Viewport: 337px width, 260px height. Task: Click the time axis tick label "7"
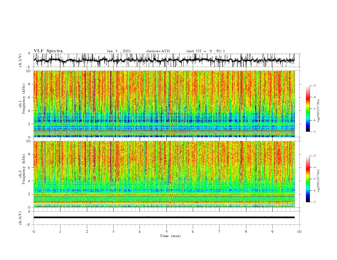click(x=219, y=232)
